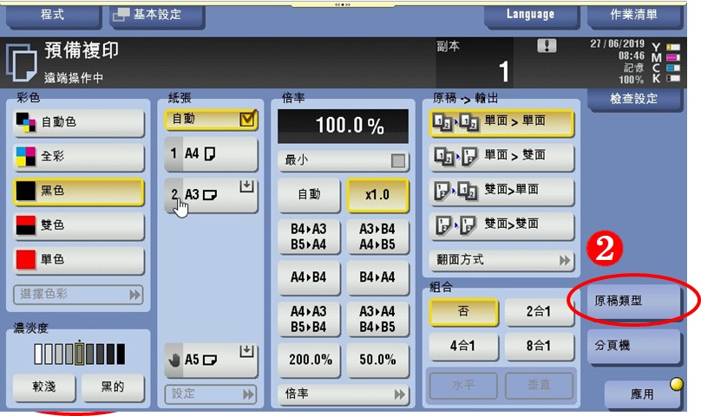Select 全彩 full color mode
Image resolution: width=701 pixels, height=416 pixels.
click(x=79, y=157)
